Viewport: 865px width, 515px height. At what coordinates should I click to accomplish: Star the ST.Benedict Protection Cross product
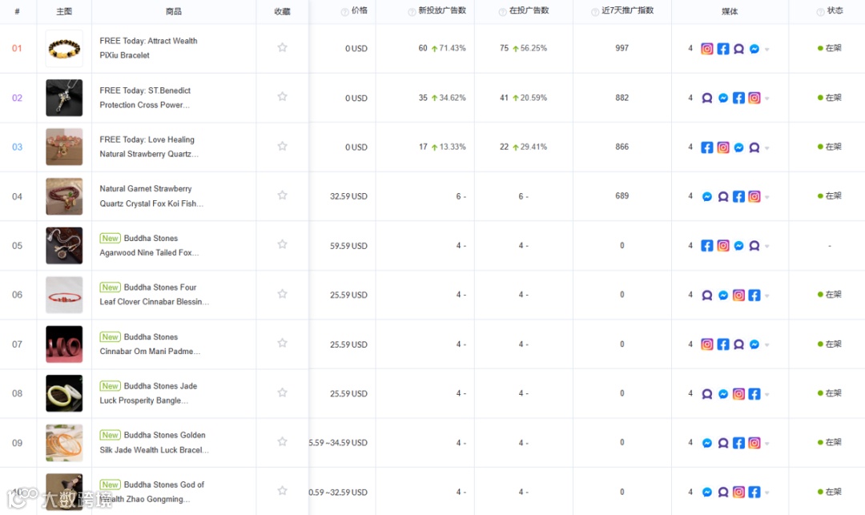pyautogui.click(x=282, y=96)
